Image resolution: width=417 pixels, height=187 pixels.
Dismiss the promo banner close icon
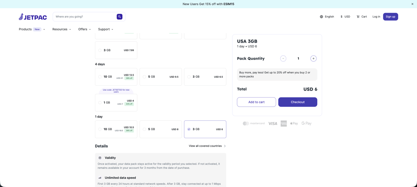(x=413, y=4)
